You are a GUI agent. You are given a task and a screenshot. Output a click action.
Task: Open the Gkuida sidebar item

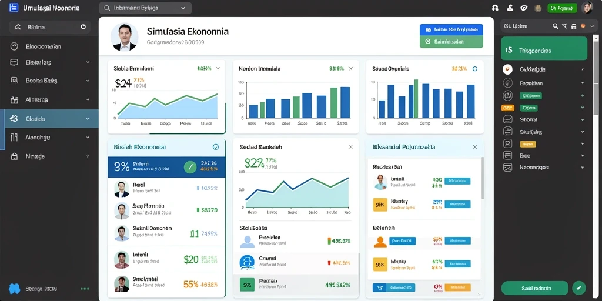51,119
